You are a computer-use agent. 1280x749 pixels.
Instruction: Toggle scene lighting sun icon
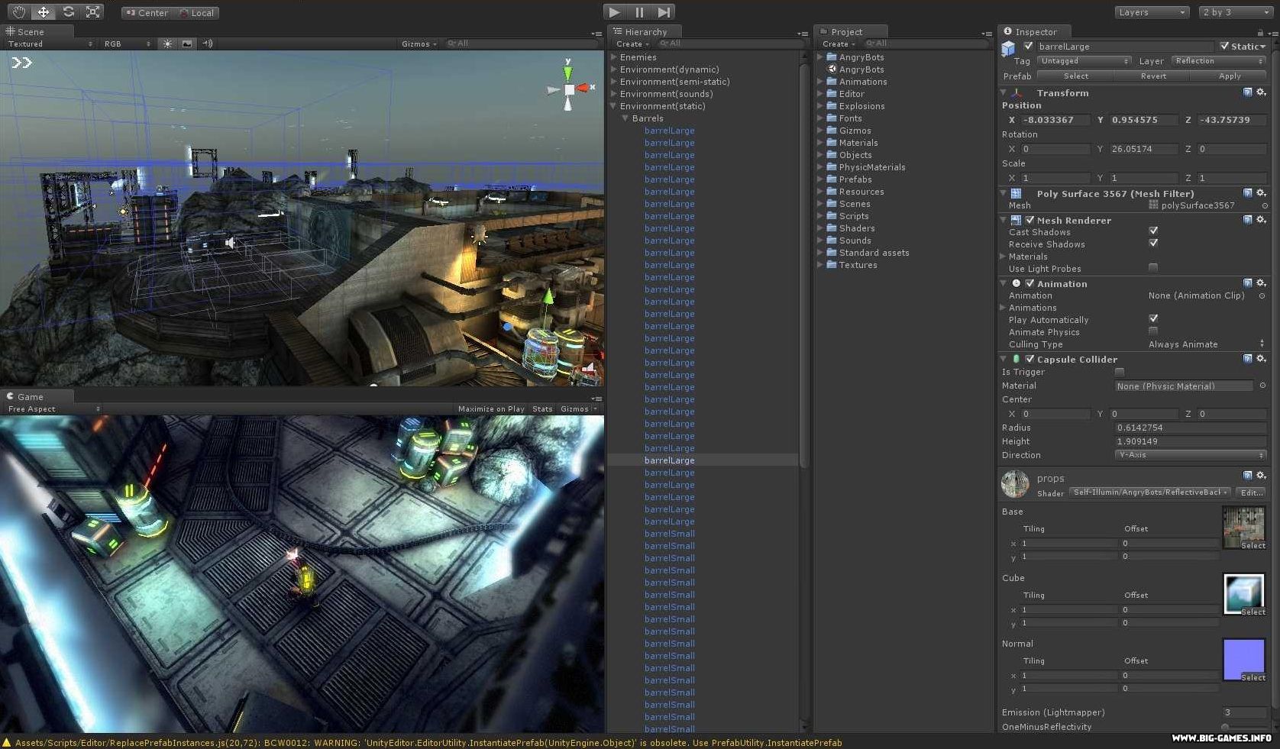coord(167,44)
